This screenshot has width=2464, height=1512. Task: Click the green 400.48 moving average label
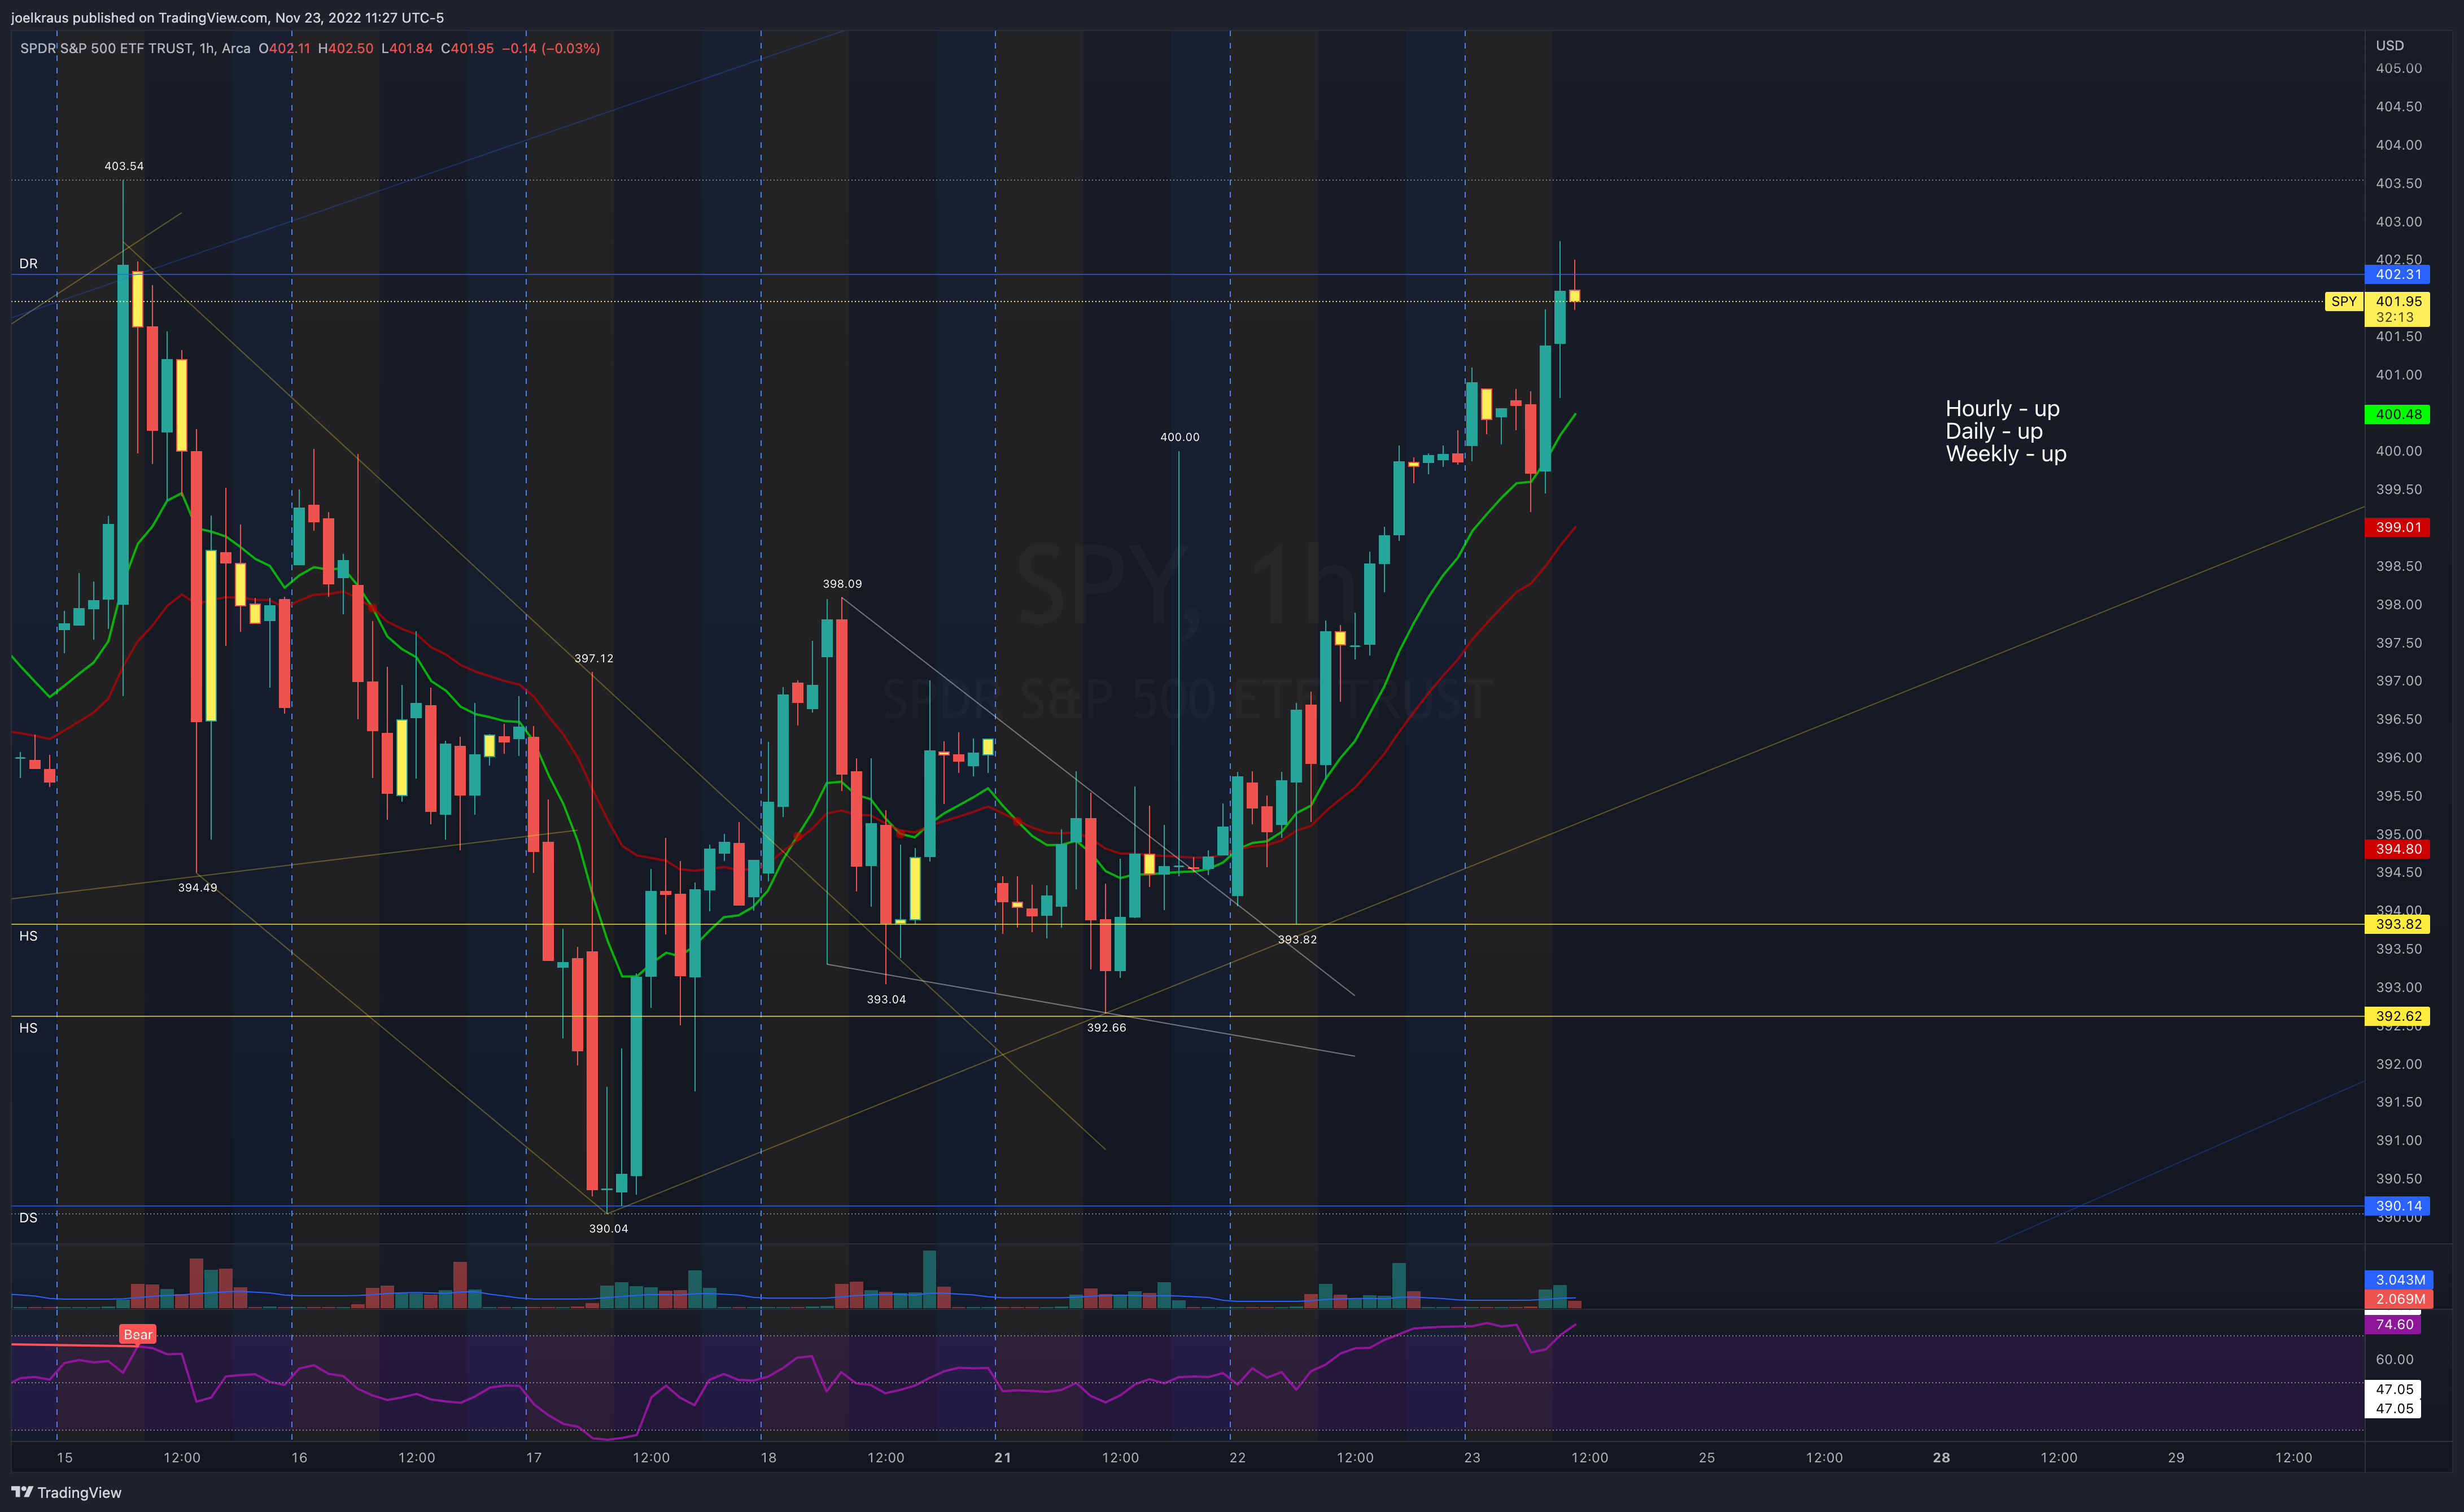pyautogui.click(x=2398, y=414)
